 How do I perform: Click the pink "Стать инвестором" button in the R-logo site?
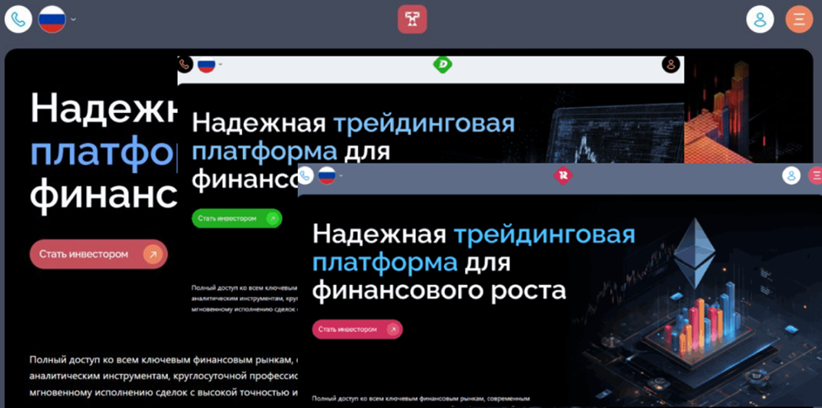coord(358,330)
